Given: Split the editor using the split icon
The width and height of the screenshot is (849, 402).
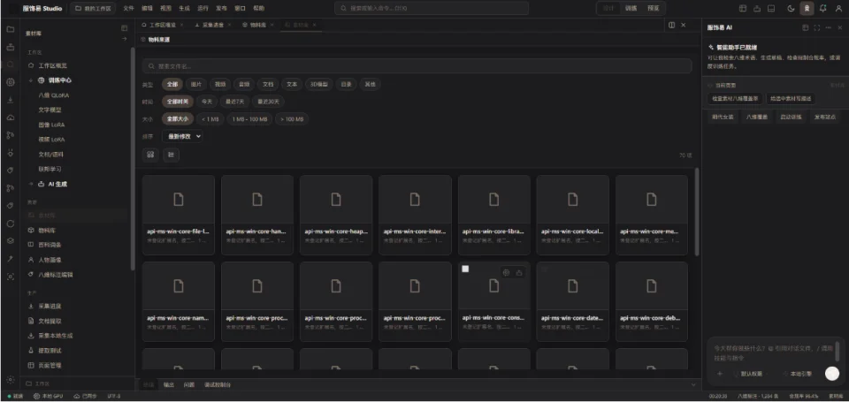Looking at the screenshot, I should [x=672, y=25].
